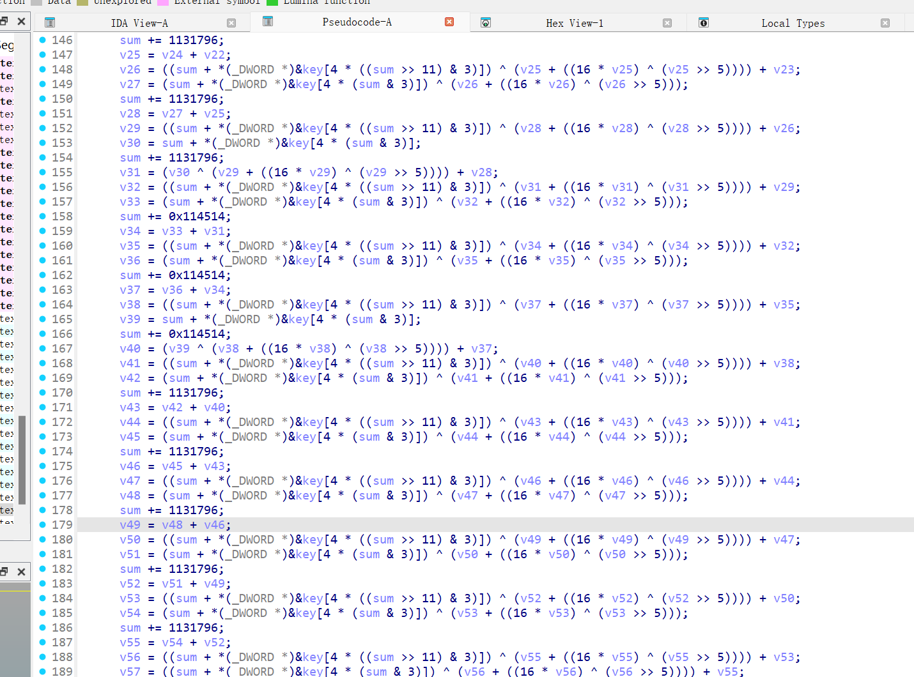The image size is (914, 677).
Task: Click line number 172 in gutter
Action: pos(62,422)
